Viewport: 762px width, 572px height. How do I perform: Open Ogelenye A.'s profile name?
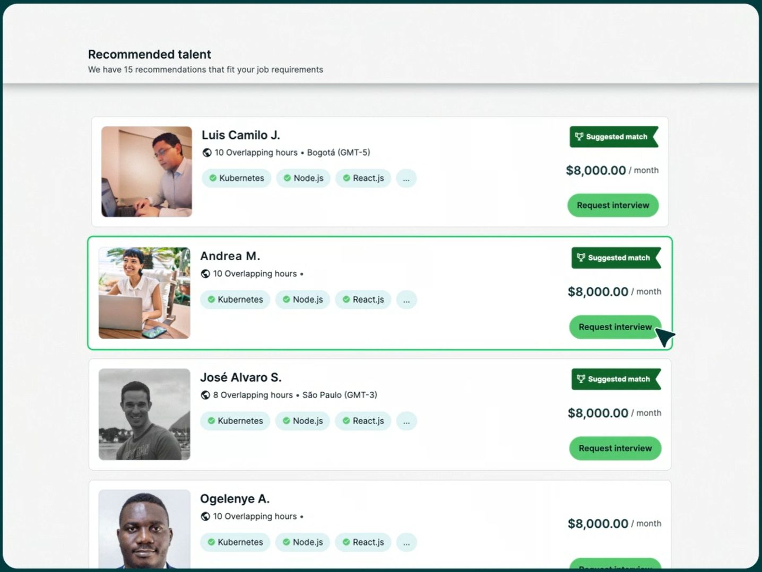point(235,499)
